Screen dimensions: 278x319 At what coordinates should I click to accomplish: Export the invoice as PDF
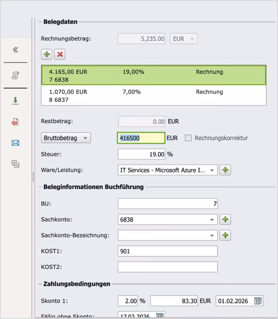coord(15,121)
